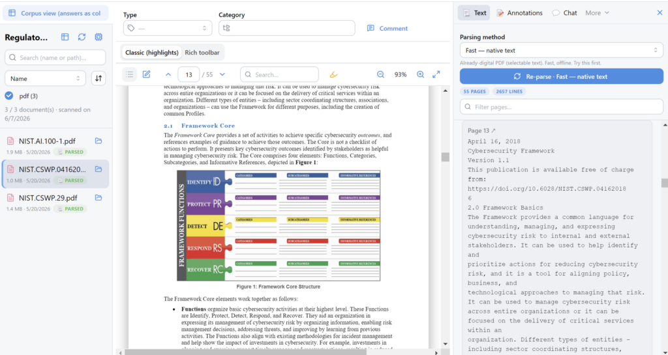This screenshot has width=668, height=355.
Task: Click the PDF vertical scrollbar thumb
Action: [446, 157]
